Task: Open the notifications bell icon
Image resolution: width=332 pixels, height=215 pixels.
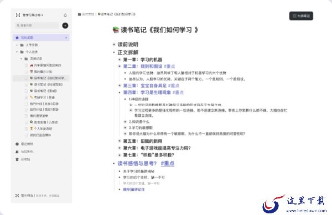Action: [x=65, y=15]
